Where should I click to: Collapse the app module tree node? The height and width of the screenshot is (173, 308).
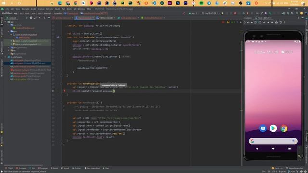[x=5, y=22]
